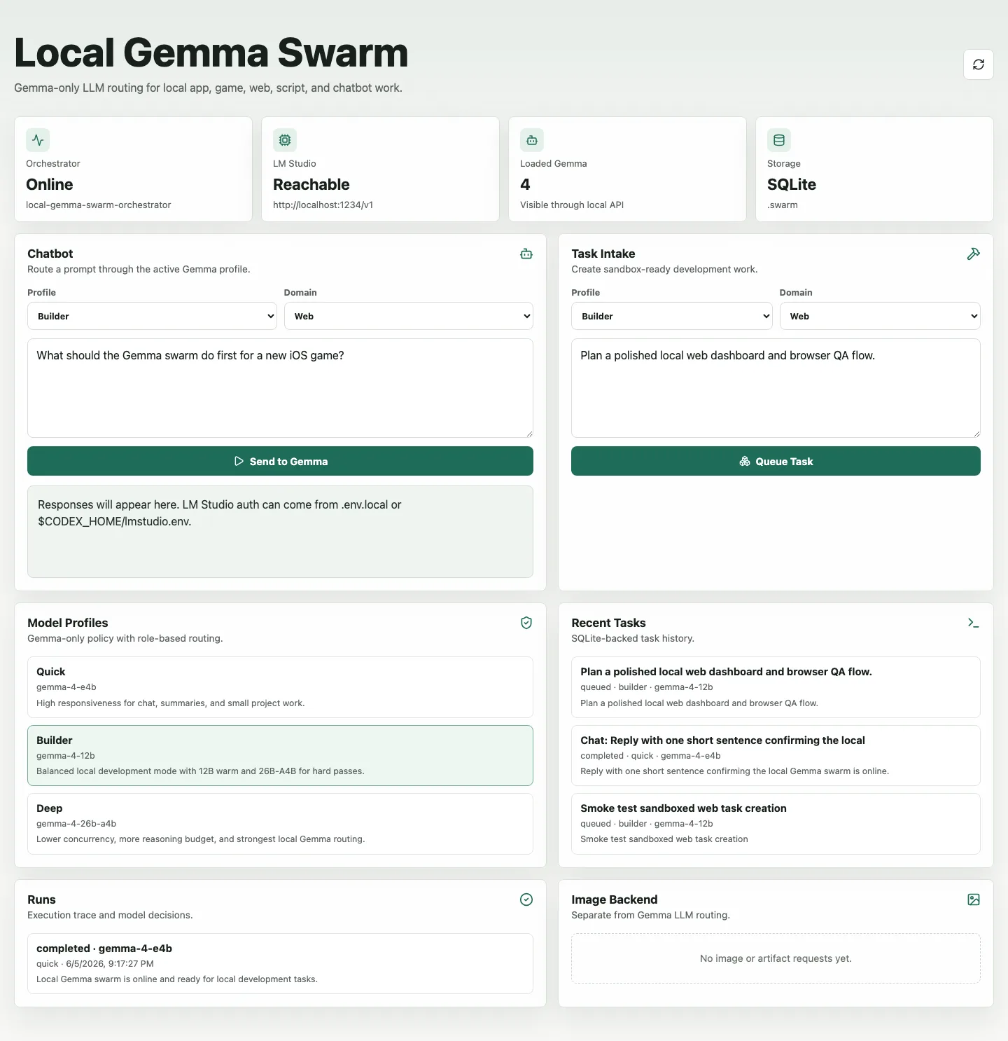Open the completed gemma-4-e4b run entry
The width and height of the screenshot is (1008, 1041).
tap(280, 963)
